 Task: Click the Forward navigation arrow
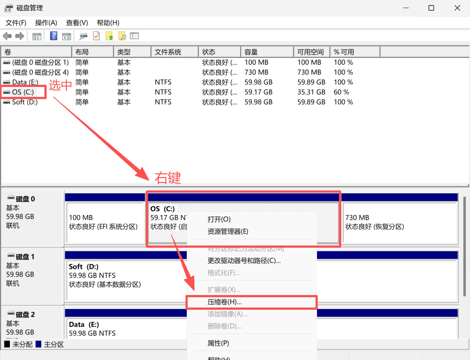(19, 36)
